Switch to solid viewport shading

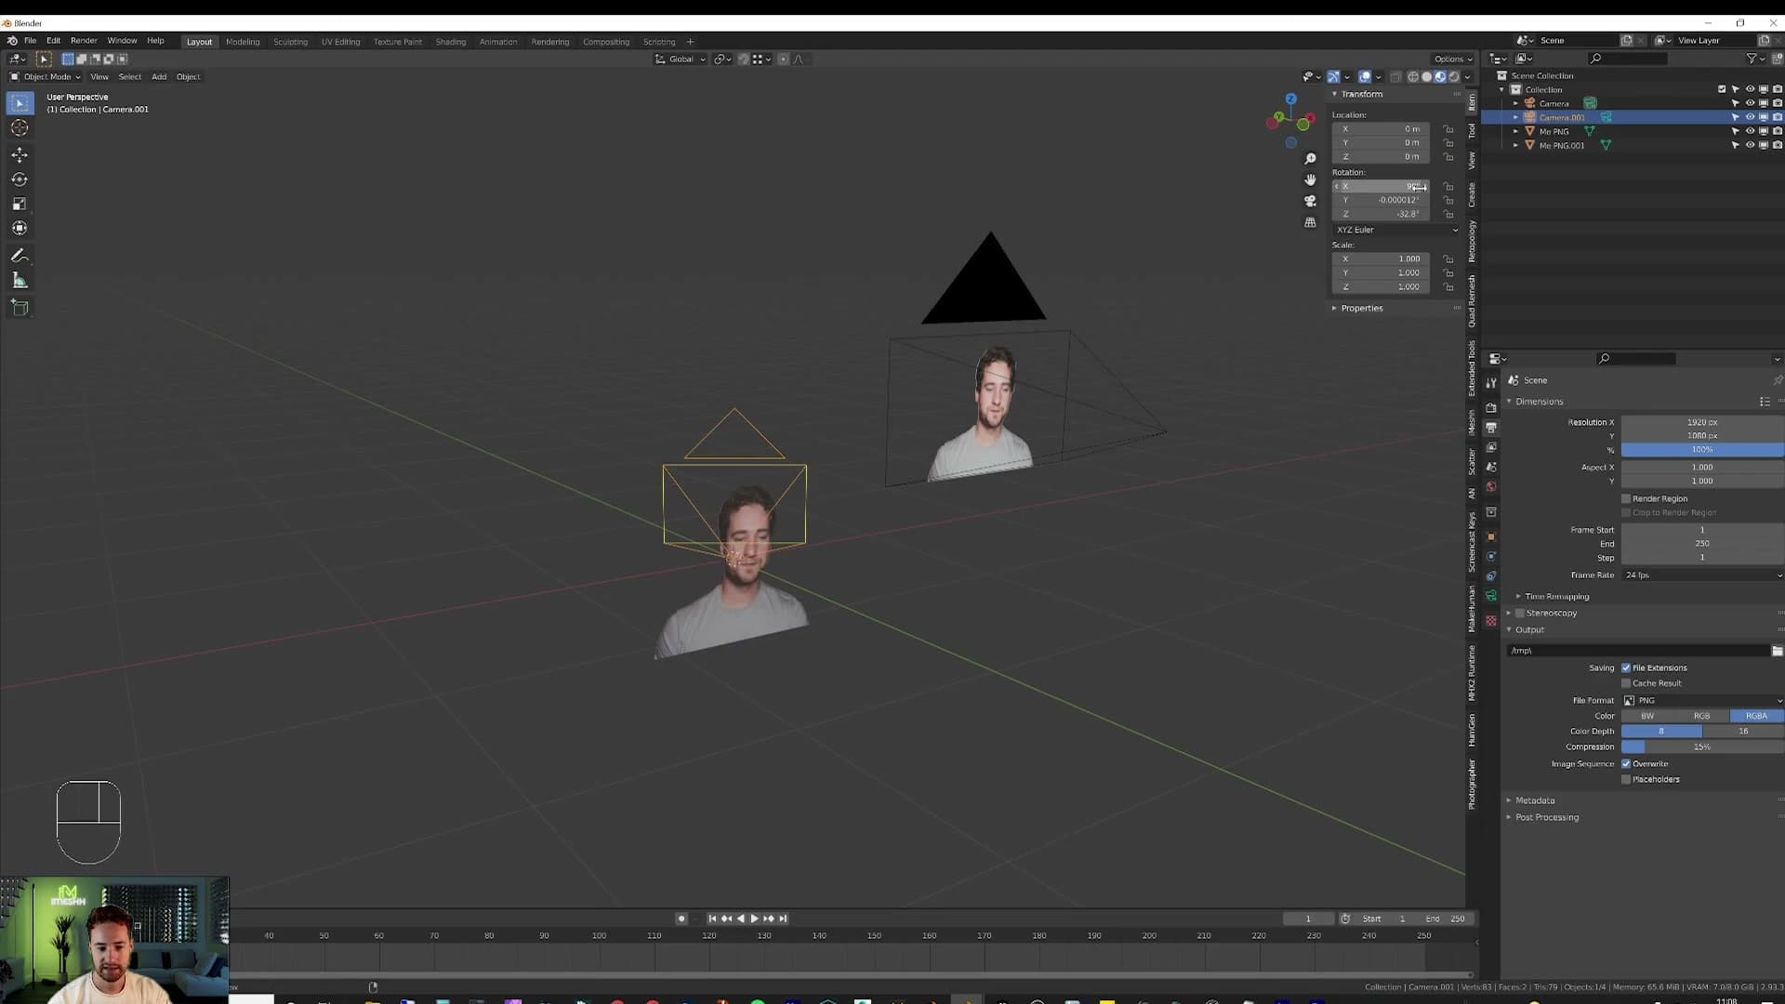pos(1426,77)
